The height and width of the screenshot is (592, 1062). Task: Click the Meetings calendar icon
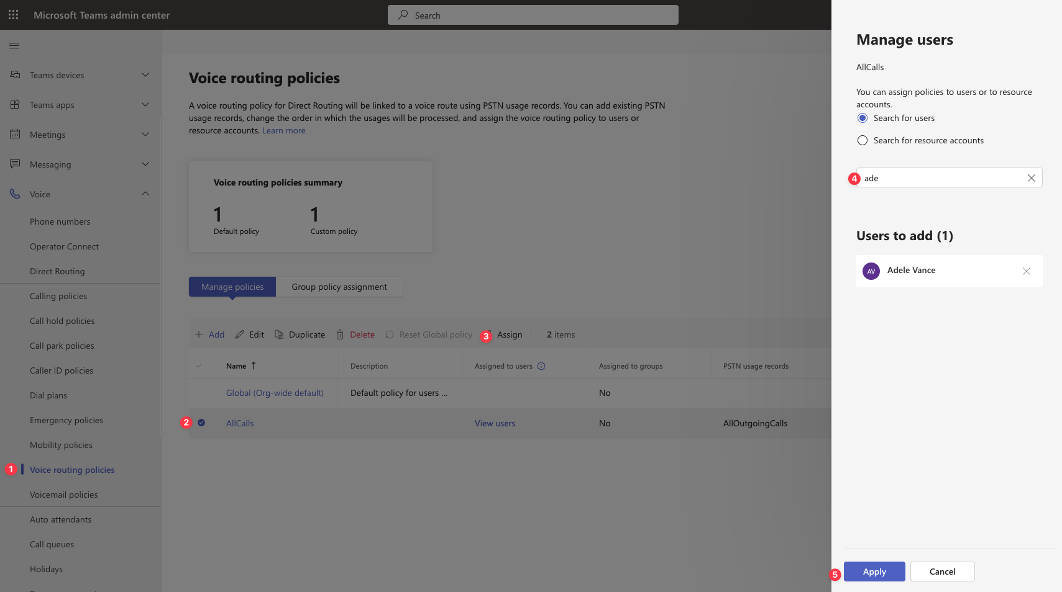pyautogui.click(x=15, y=134)
